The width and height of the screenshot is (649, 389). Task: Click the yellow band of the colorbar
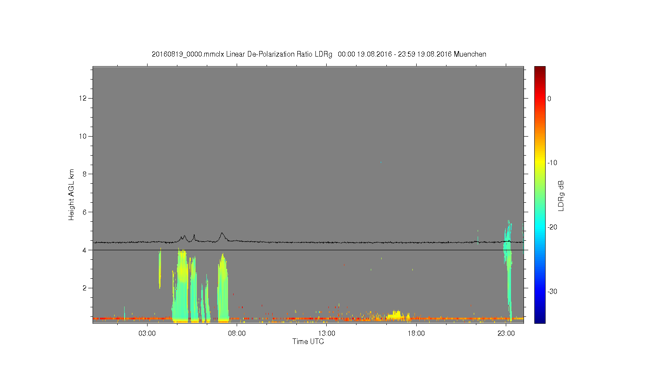[540, 162]
